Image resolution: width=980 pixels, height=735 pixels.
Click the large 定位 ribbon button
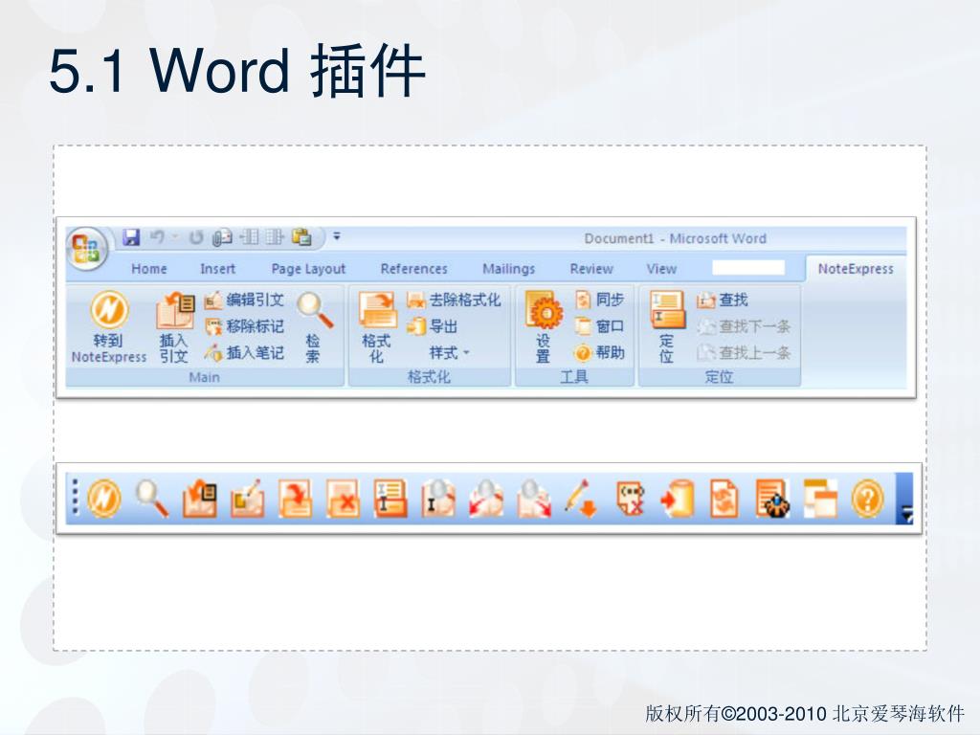click(x=667, y=327)
